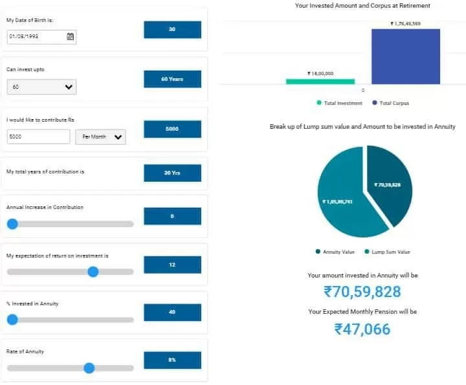This screenshot has height=385, width=466.
Task: Toggle the Total Corpus legend marker
Action: (x=375, y=103)
